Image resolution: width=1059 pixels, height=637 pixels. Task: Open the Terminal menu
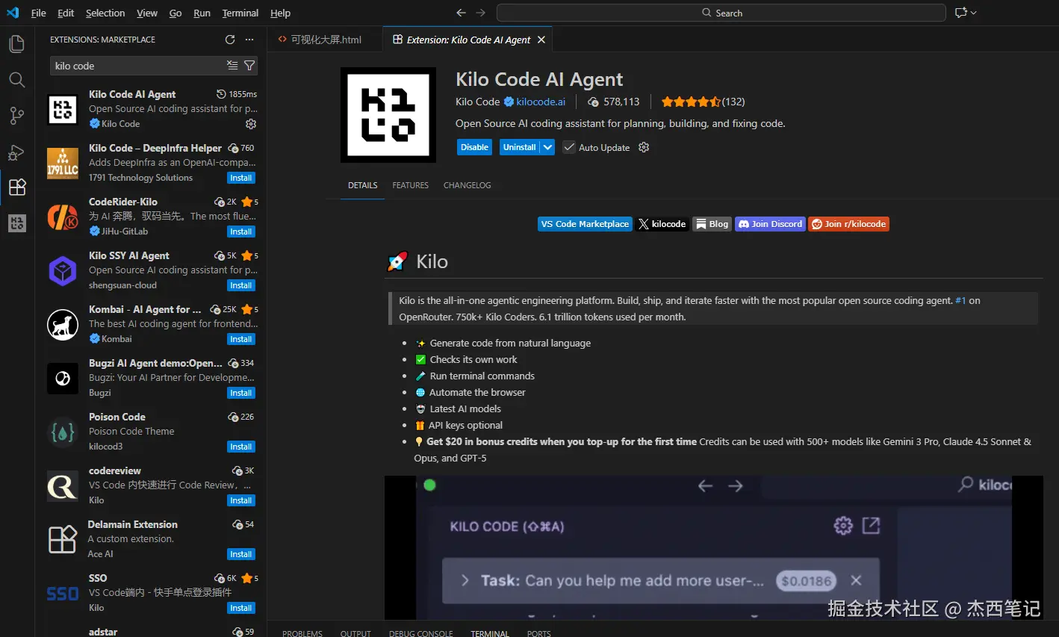(x=240, y=13)
